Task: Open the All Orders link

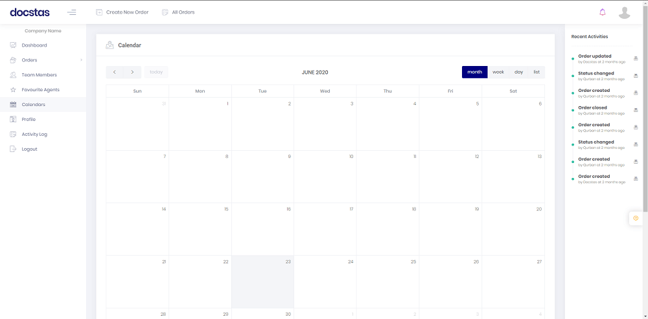Action: tap(183, 12)
